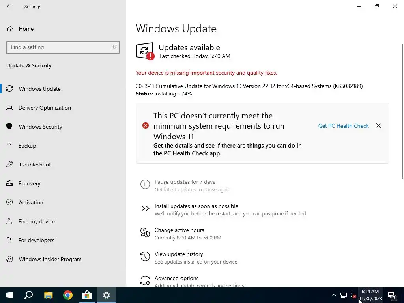Click the Troubleshoot wrench icon
Screen dimensions: 404x303
pyautogui.click(x=9, y=164)
